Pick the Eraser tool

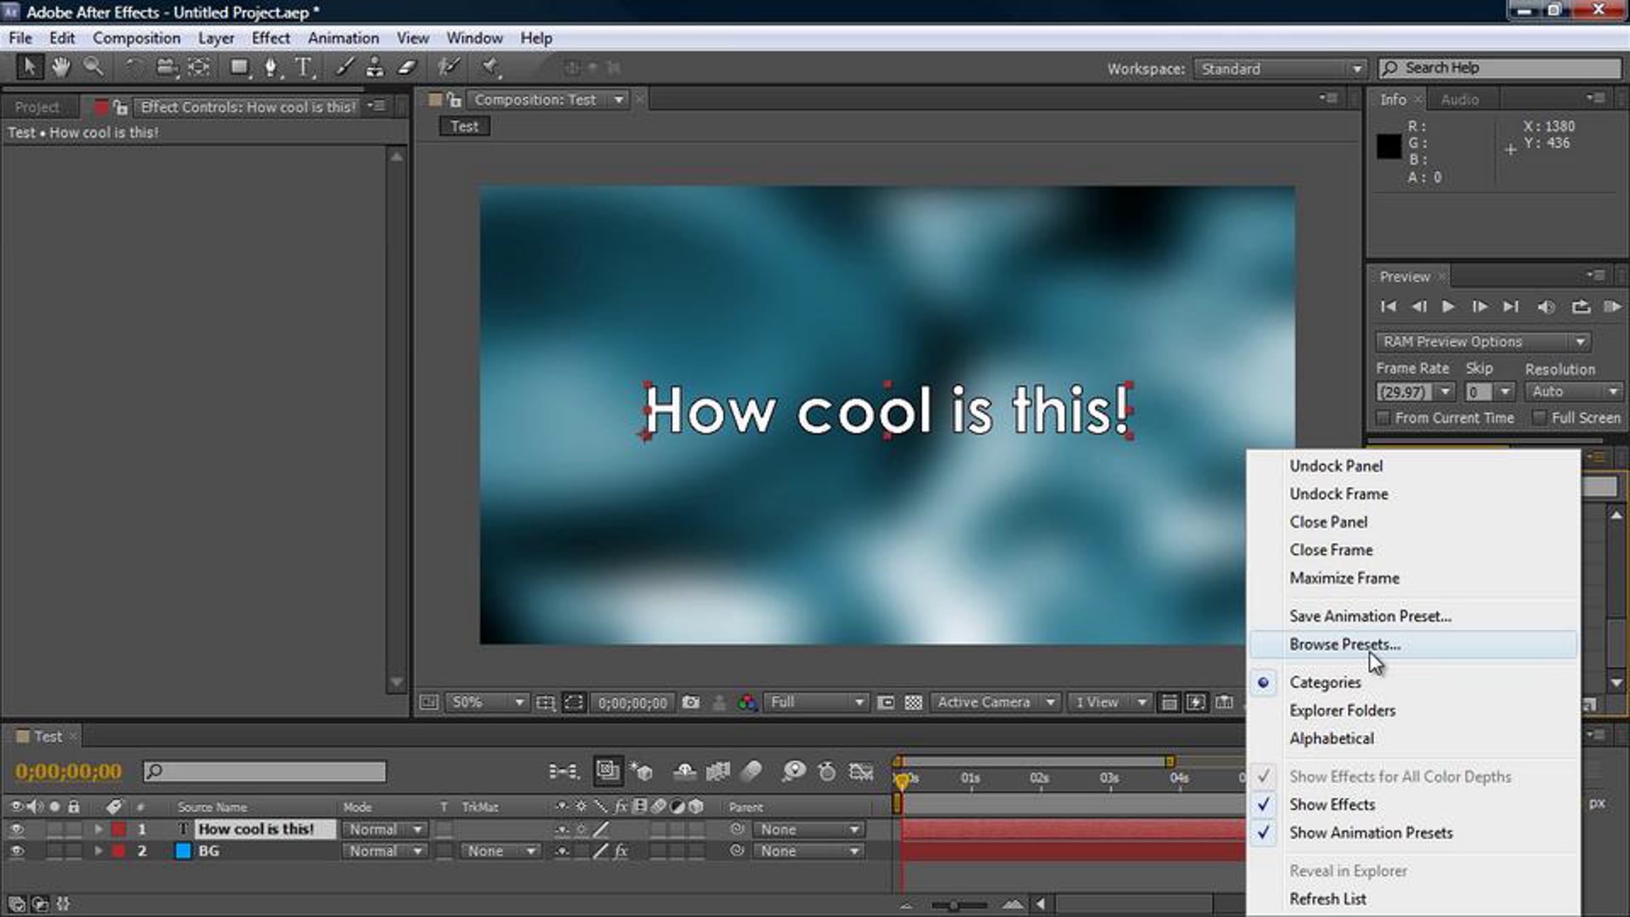(x=406, y=67)
